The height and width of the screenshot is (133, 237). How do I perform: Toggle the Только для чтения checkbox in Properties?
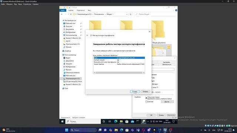coord(146,98)
